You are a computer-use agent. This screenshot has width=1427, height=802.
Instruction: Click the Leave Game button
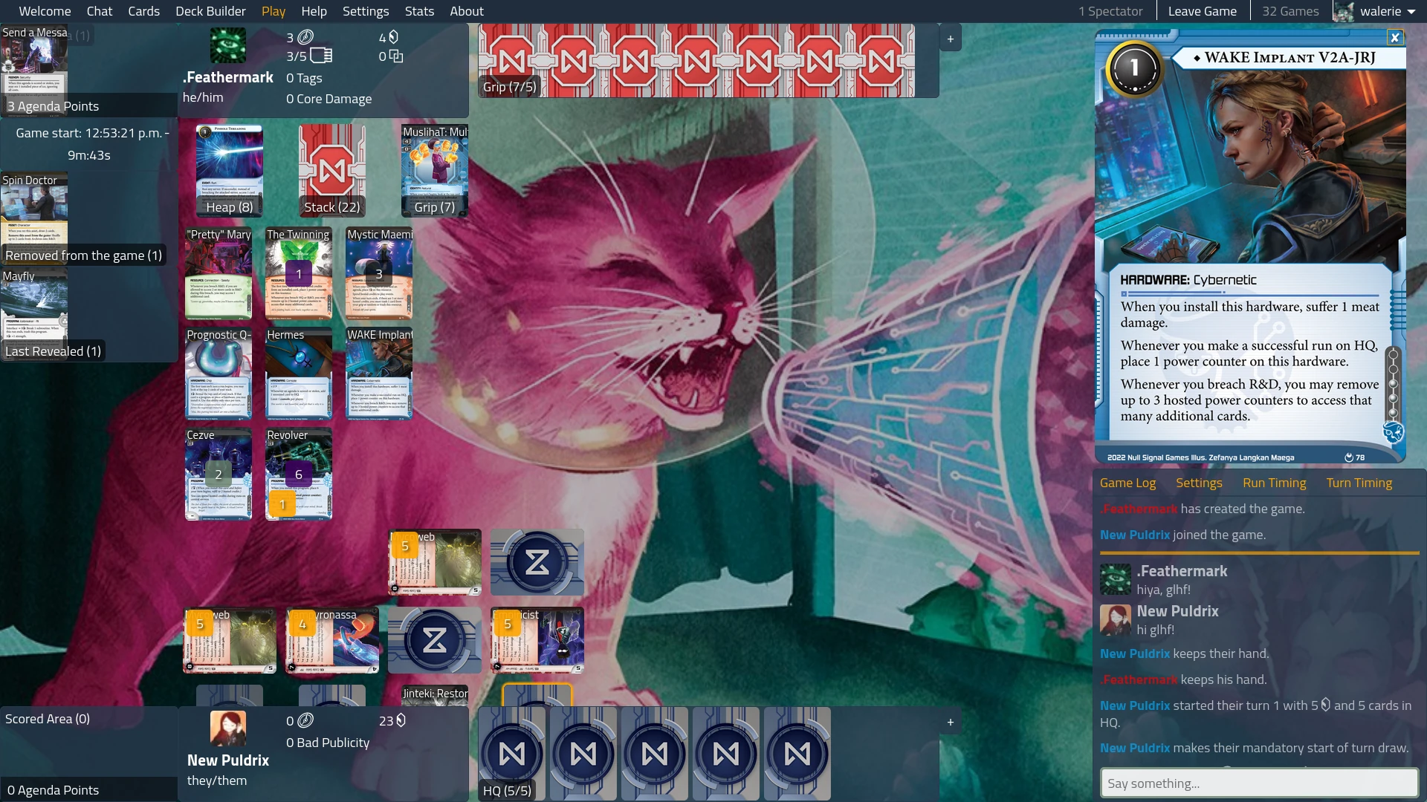click(x=1202, y=11)
